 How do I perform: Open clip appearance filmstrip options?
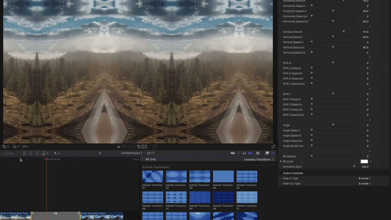pyautogui.click(x=258, y=153)
